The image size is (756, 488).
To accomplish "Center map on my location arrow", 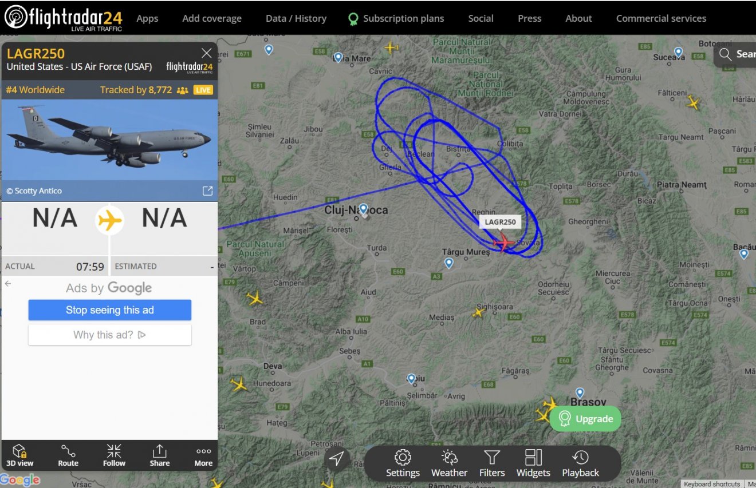I will [x=337, y=459].
